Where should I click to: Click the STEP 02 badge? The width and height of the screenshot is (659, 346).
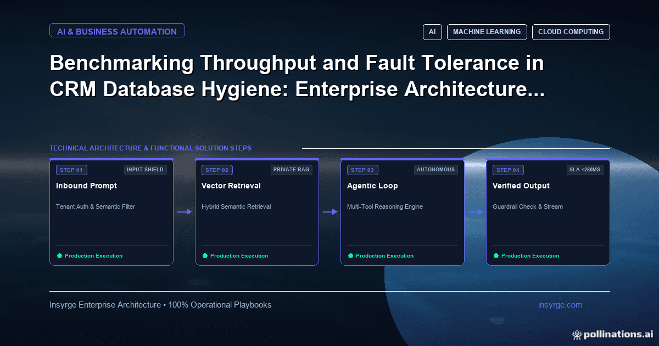coord(217,170)
